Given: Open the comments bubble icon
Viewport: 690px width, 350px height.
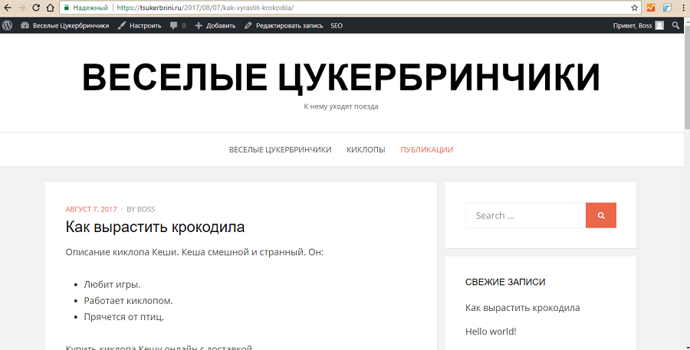Looking at the screenshot, I should tap(174, 25).
